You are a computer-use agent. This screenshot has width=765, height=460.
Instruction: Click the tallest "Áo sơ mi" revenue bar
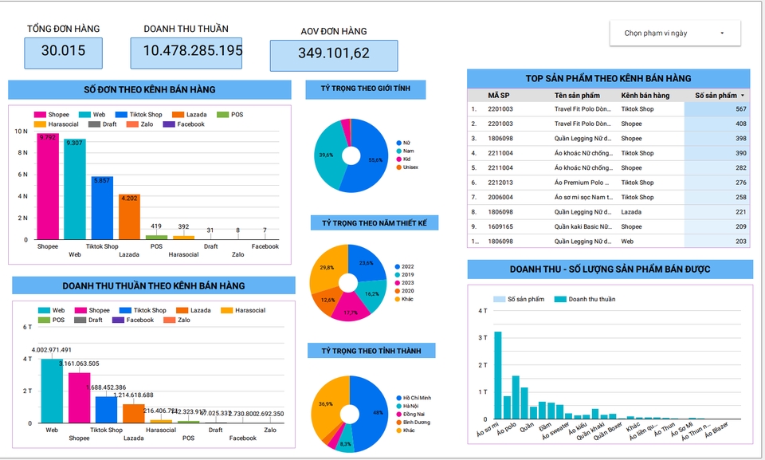click(x=498, y=375)
